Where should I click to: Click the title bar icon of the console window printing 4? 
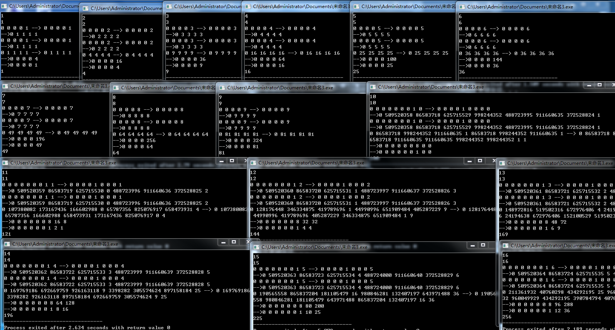tap(248, 7)
